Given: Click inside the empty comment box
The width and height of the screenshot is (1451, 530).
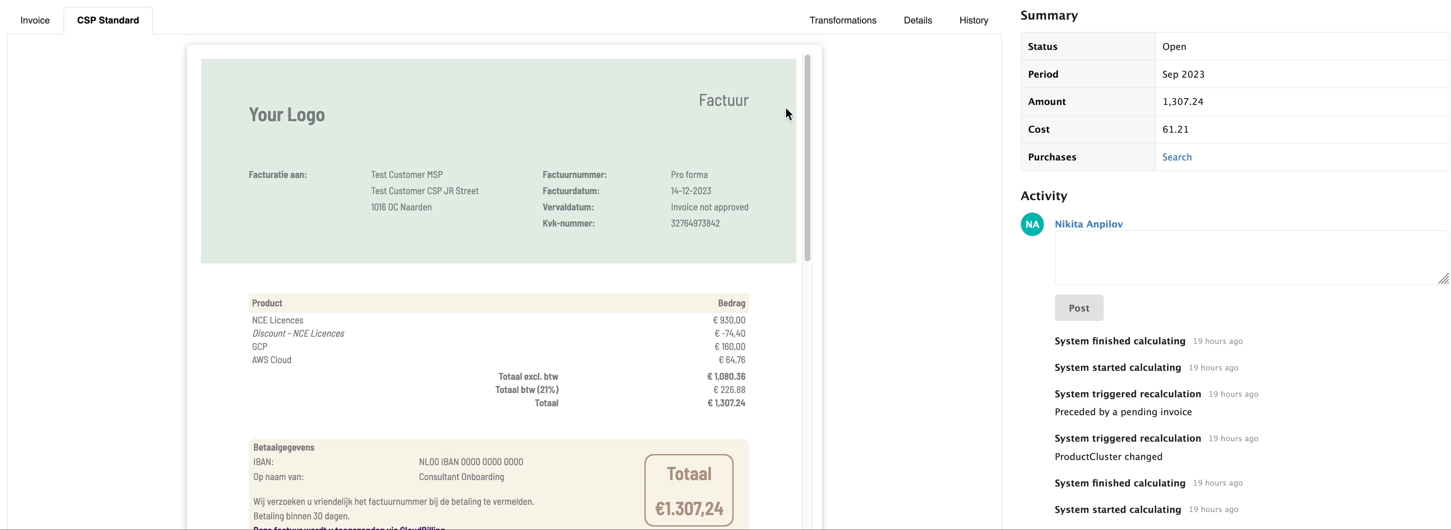Looking at the screenshot, I should 1239,257.
